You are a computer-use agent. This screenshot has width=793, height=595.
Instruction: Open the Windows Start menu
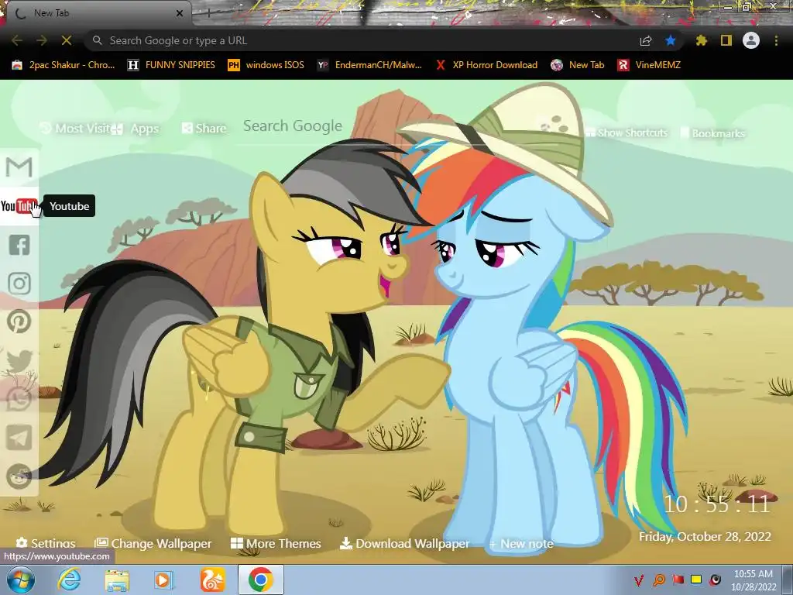pyautogui.click(x=20, y=580)
